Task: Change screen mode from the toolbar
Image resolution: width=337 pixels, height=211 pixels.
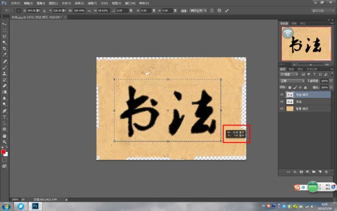Action: pos(4,166)
